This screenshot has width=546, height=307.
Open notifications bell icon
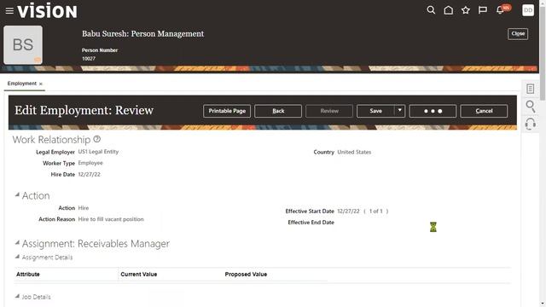pos(501,9)
